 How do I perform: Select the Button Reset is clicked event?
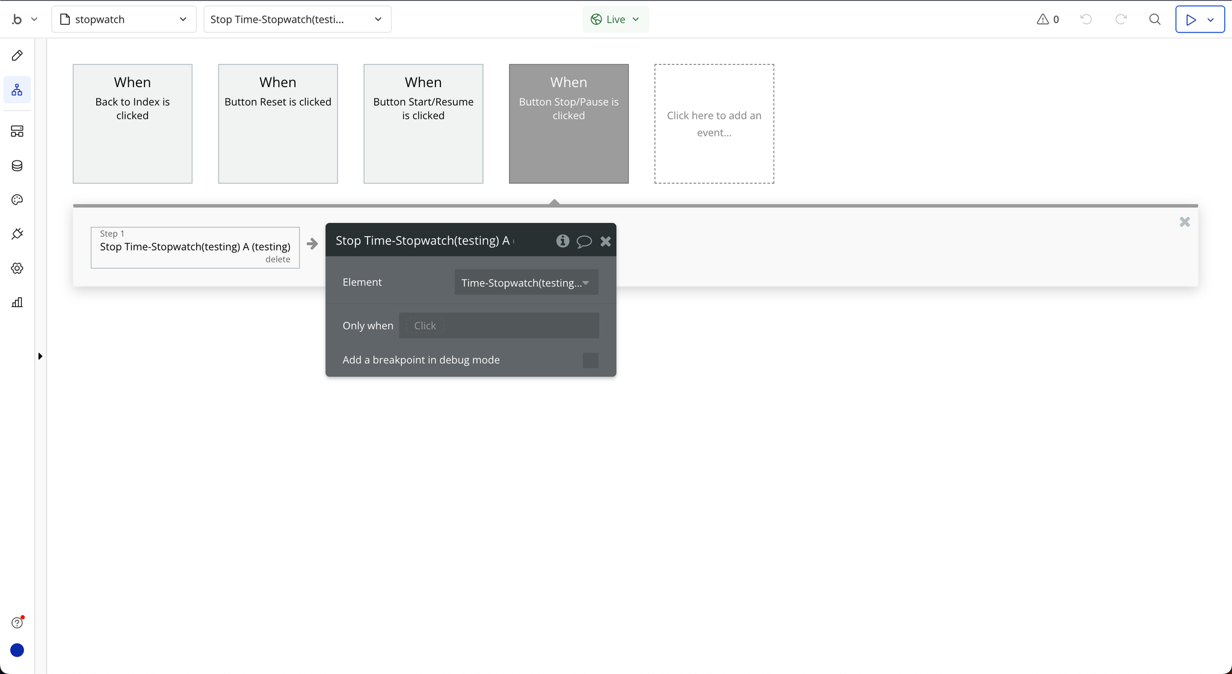click(x=278, y=124)
